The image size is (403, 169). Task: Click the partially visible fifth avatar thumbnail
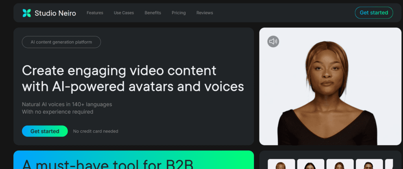coord(389,164)
